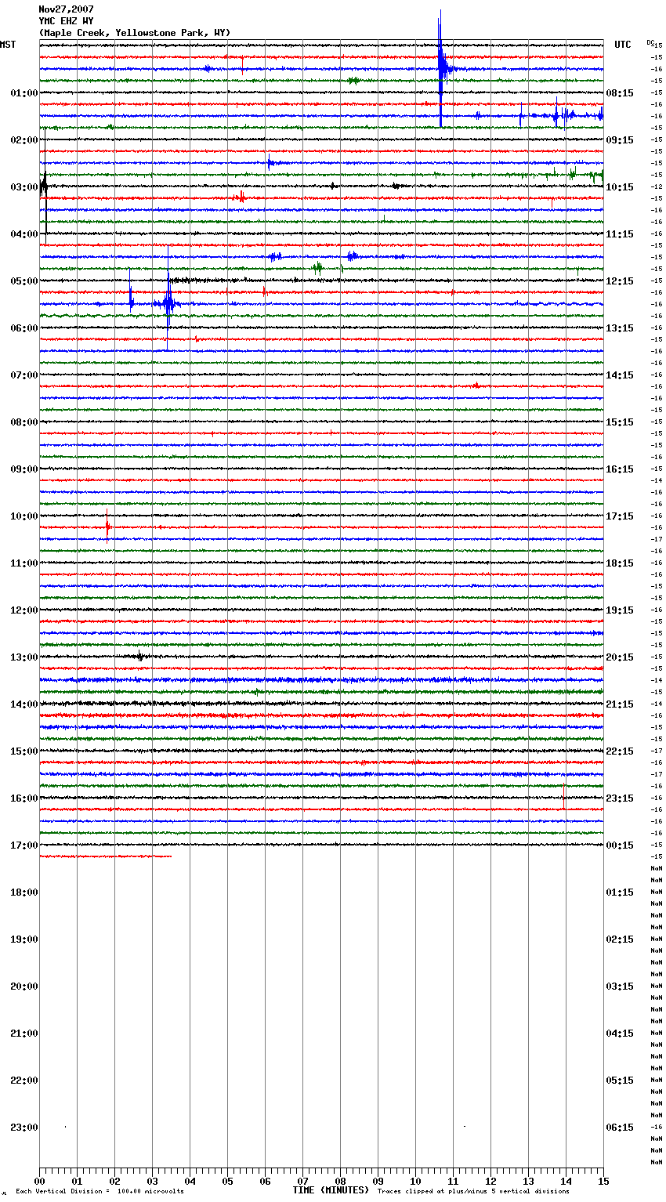Click the vertical division 100.00 microvolts note
Image resolution: width=666 pixels, height=1202 pixels.
pyautogui.click(x=100, y=1192)
